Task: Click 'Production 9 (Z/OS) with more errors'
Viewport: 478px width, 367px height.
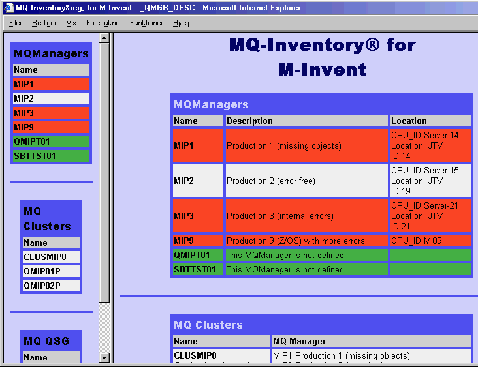Action: coord(307,241)
